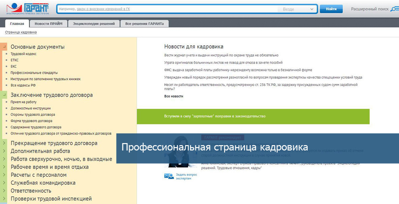Image resolution: width=399 pixels, height=204 pixels.
Task: Click the Новости для кадровика heading
Action: pos(194,47)
